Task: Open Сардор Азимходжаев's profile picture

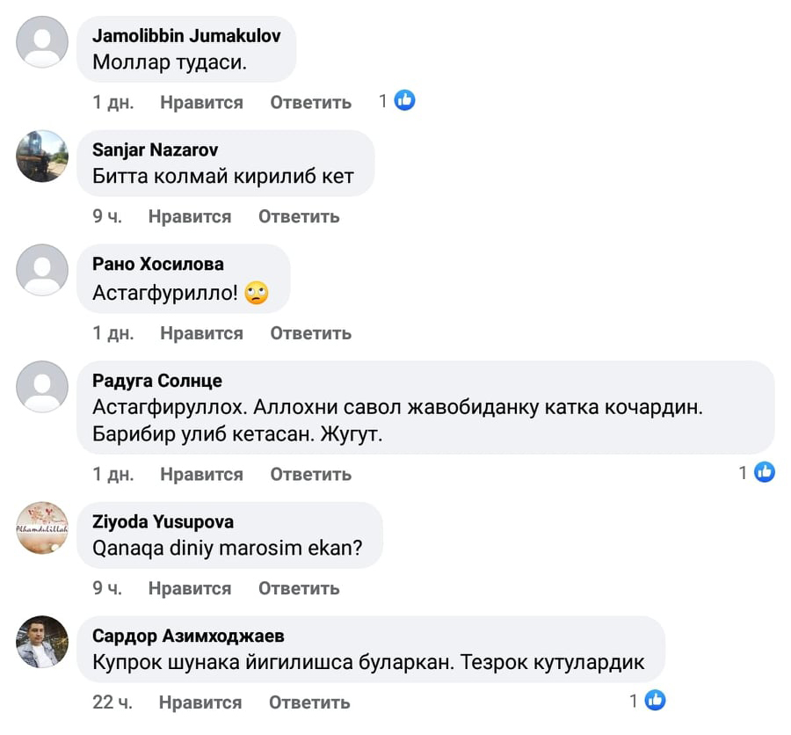Action: [x=42, y=642]
